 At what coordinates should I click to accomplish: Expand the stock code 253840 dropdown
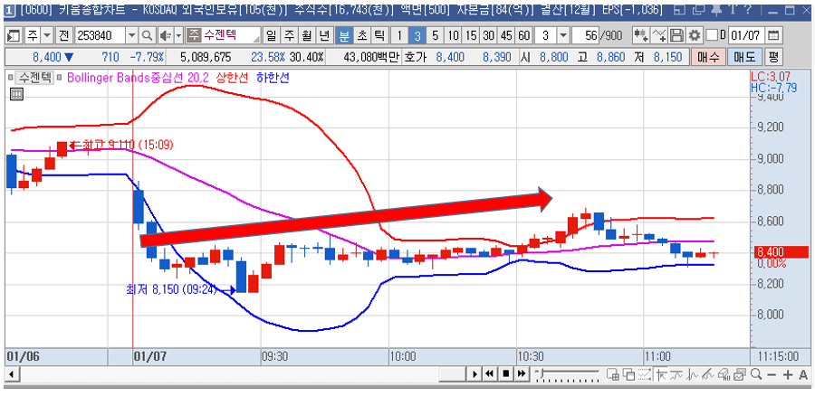coord(132,36)
